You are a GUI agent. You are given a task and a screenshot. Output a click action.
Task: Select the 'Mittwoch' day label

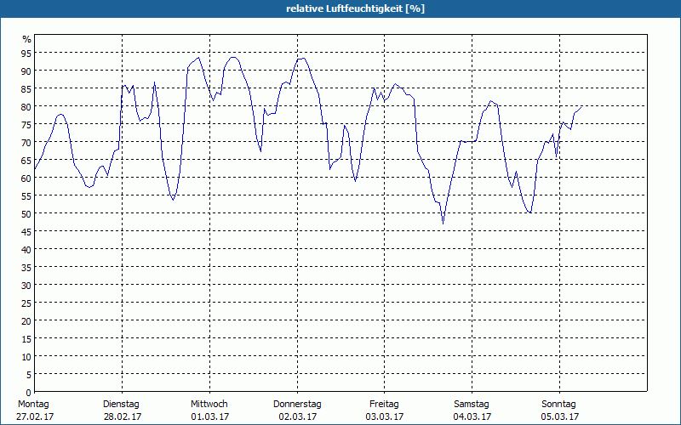(x=209, y=405)
